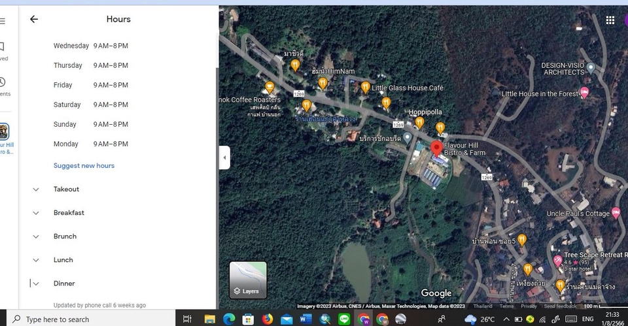Image resolution: width=628 pixels, height=326 pixels.
Task: Click the Windows taskbar search box
Action: (92, 319)
